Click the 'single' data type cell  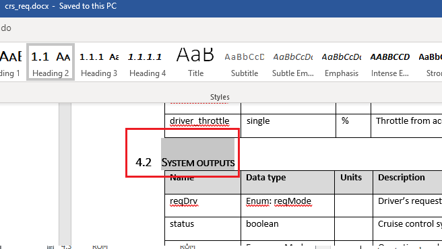pos(288,126)
